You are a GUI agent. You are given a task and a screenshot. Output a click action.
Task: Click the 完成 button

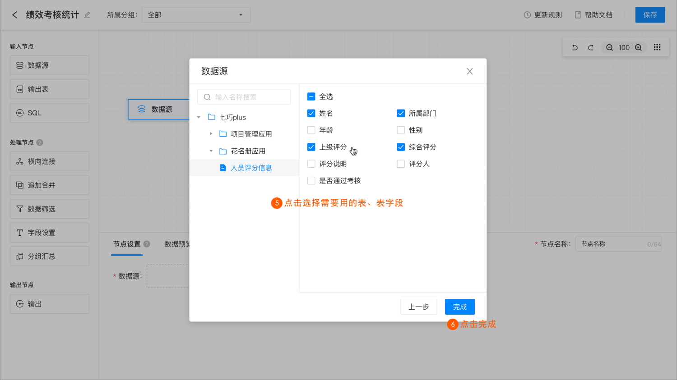460,307
